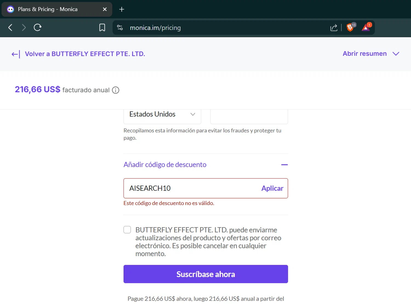Viewport: 411px width, 304px height.
Task: Open a new browser tab
Action: coord(122,9)
